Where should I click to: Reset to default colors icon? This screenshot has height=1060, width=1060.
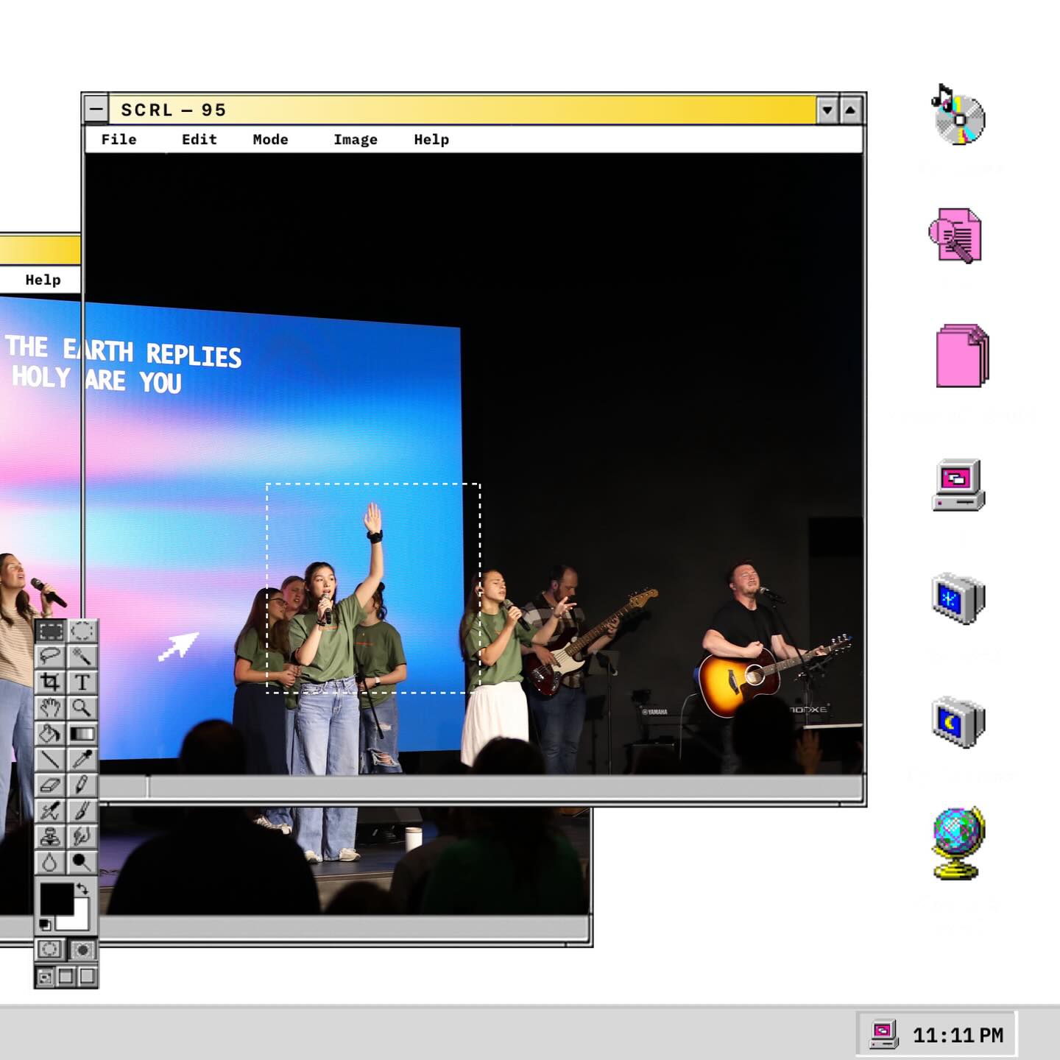[45, 924]
